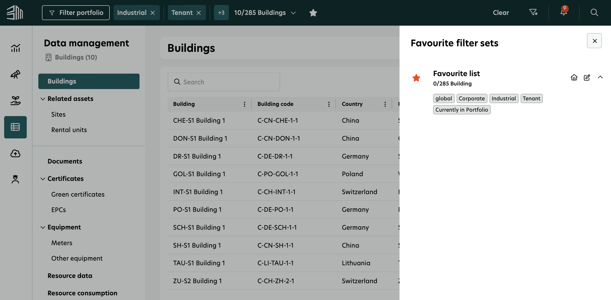Open the global search magnifier icon
Screen dimensions: 611x300
point(594,12)
